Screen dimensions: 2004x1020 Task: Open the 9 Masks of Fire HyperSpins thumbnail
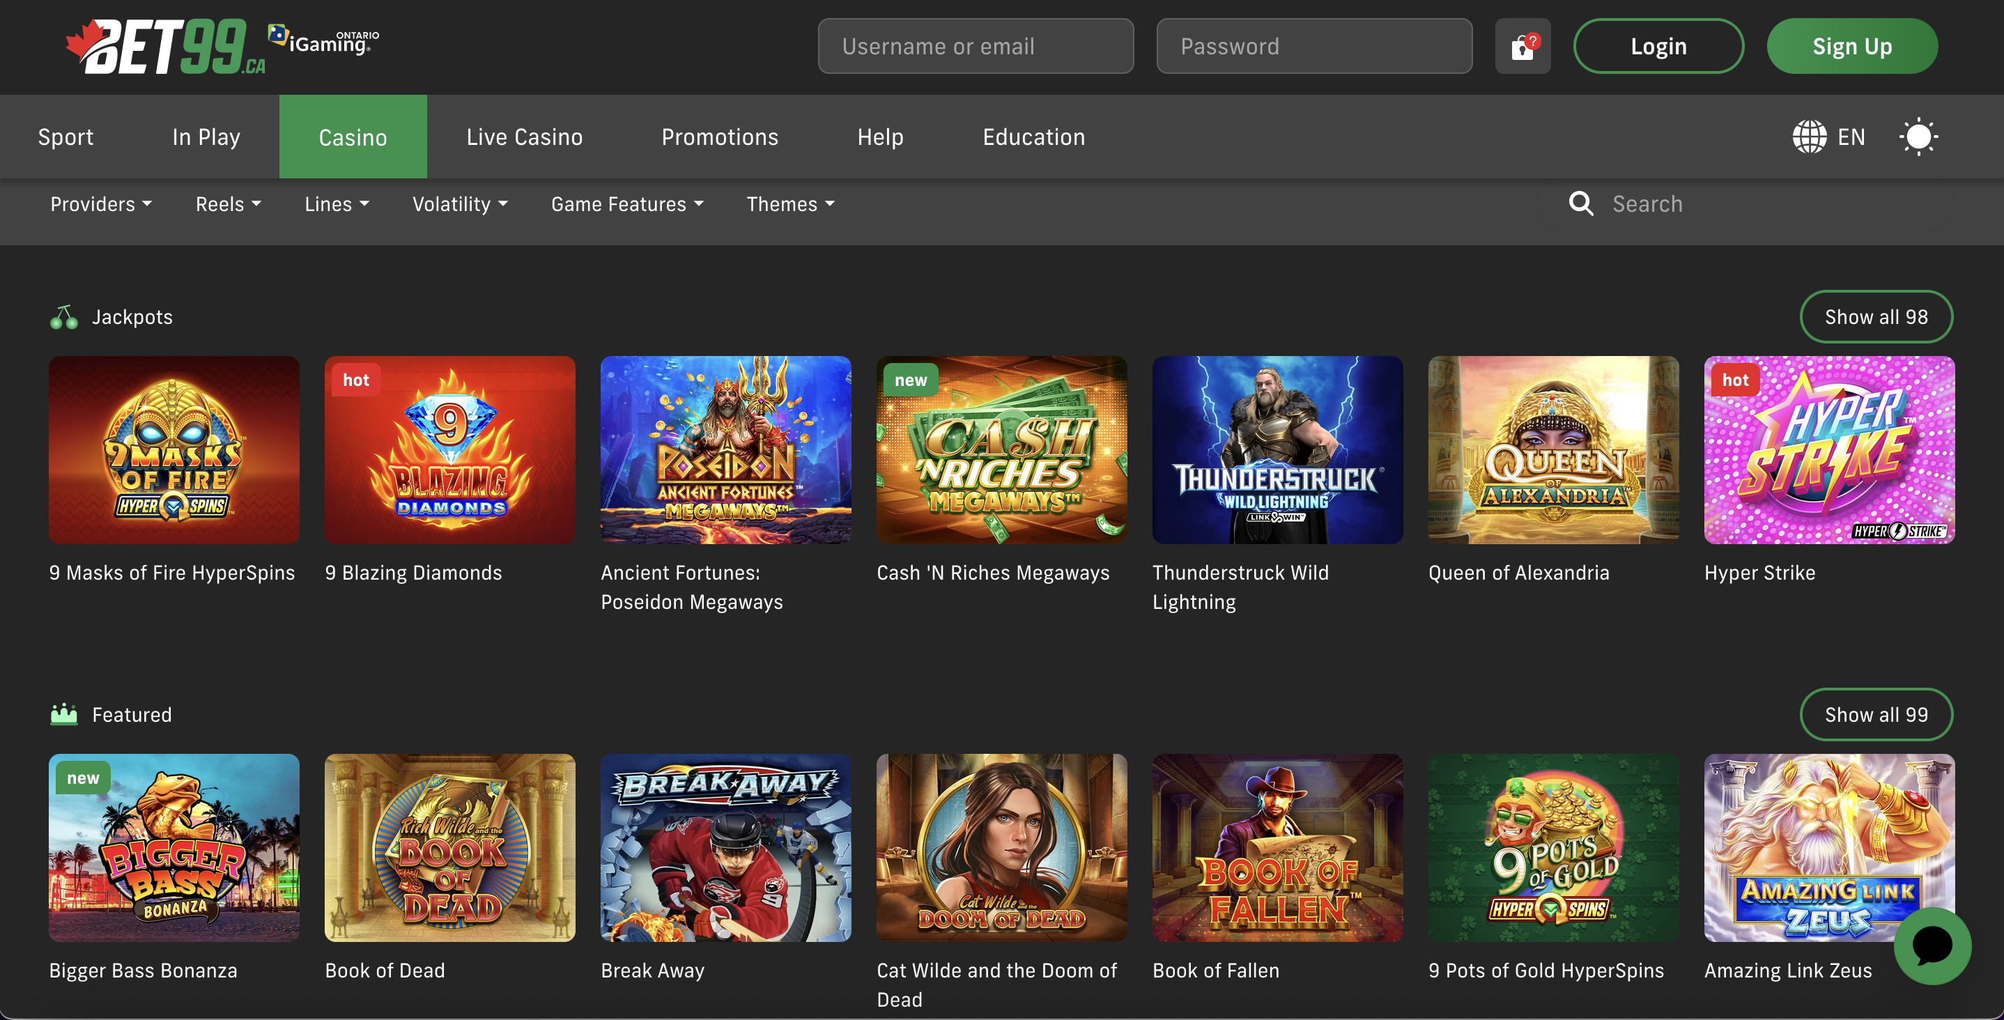pos(174,449)
